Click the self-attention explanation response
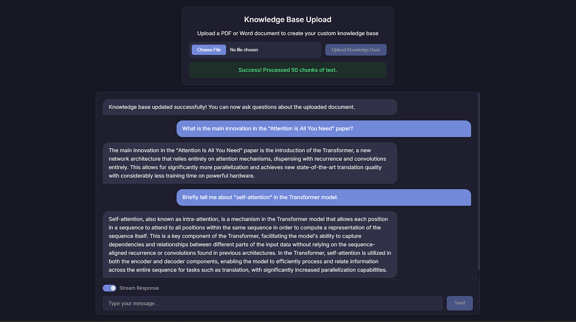This screenshot has height=322, width=576. point(249,244)
